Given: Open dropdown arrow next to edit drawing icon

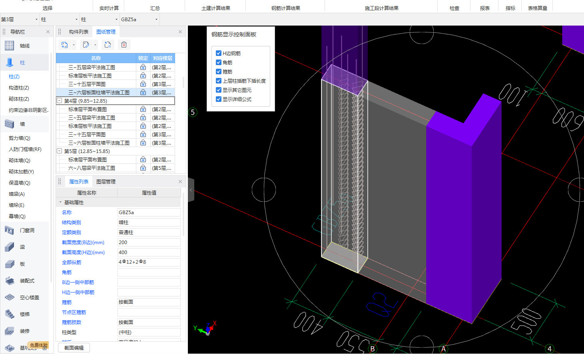Looking at the screenshot, I should [x=95, y=45].
